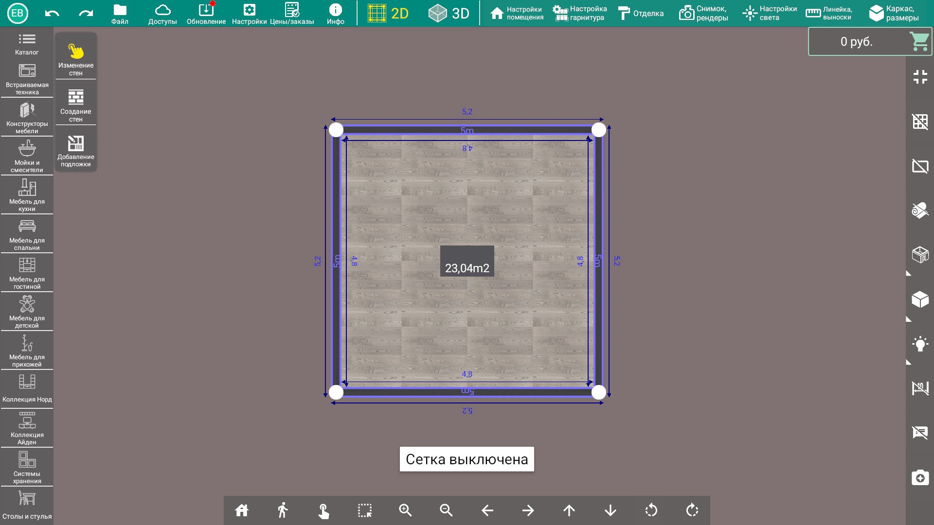
Task: Toggle the grid display
Action: pos(920,122)
